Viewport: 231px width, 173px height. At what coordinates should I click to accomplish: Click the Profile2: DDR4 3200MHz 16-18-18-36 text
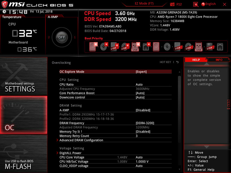[87, 119]
